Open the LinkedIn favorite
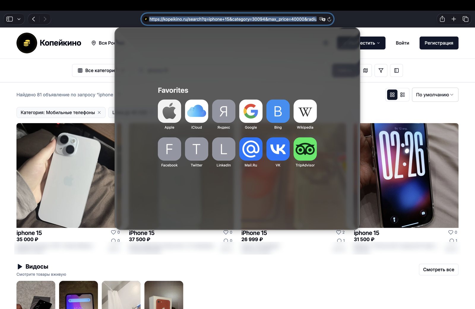The image size is (475, 309). [224, 149]
